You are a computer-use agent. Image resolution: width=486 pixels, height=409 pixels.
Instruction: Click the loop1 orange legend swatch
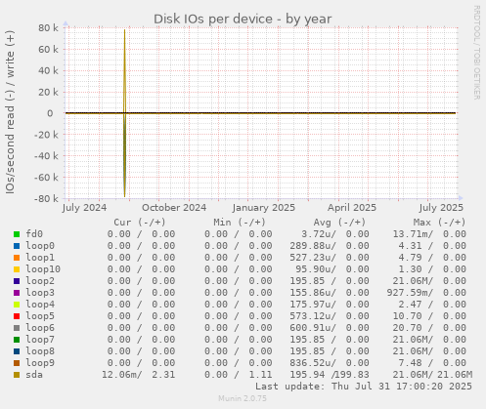(x=17, y=258)
